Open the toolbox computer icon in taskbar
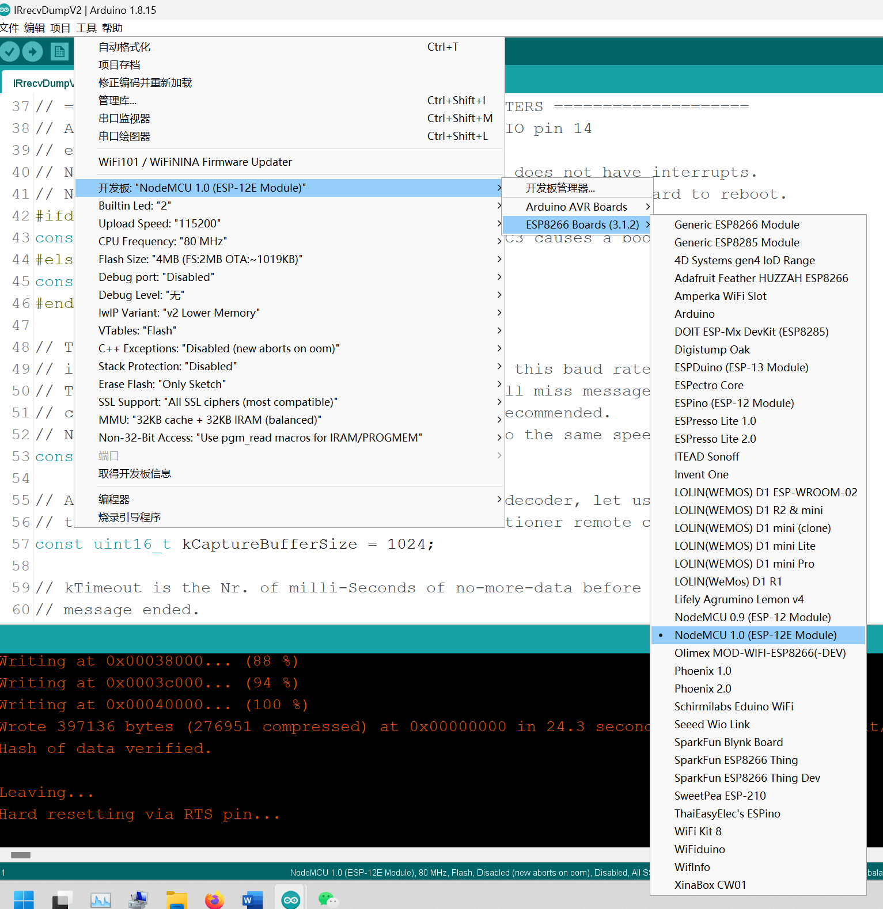This screenshot has width=883, height=909. click(138, 900)
